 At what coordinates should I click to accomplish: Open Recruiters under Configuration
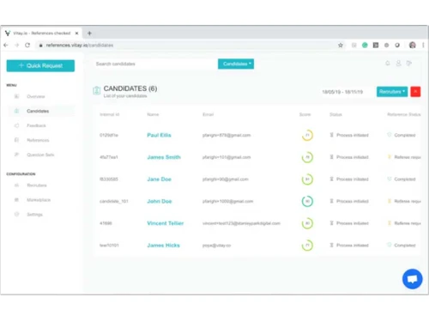[x=37, y=185]
